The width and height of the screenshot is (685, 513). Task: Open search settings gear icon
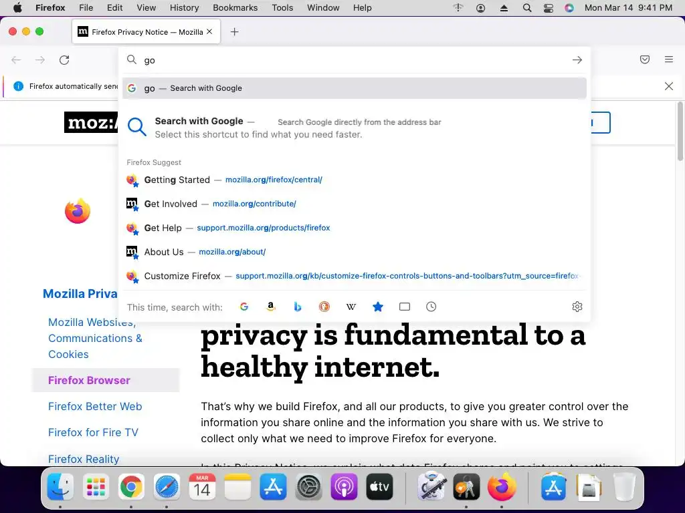[577, 307]
